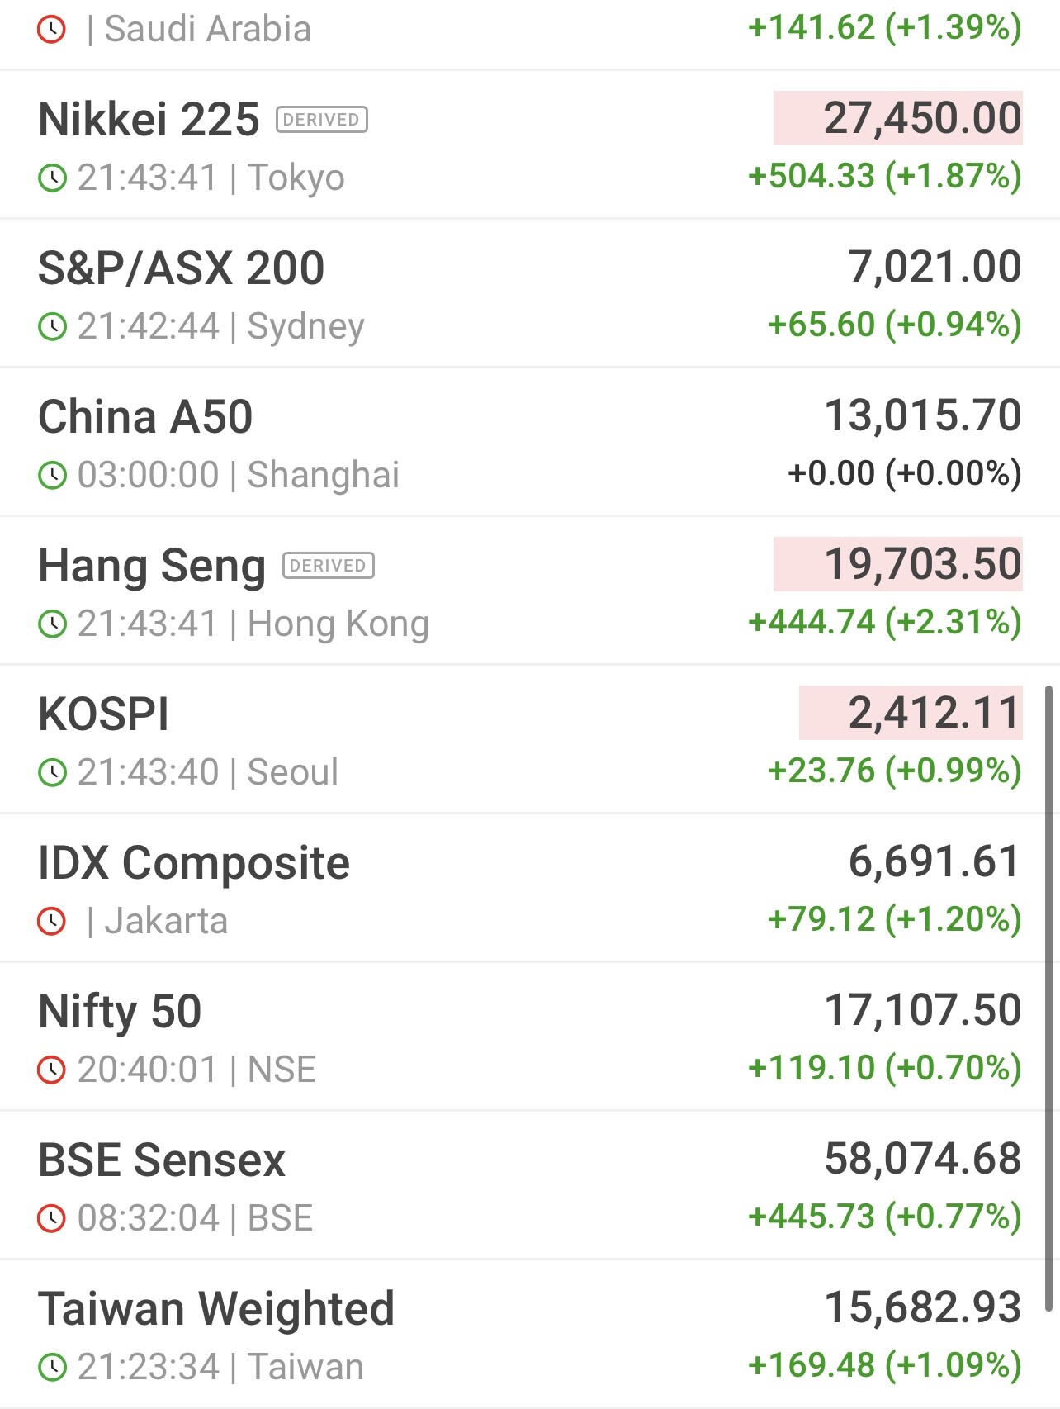
Task: Tap the Nifty 50 price 17,107.50
Action: click(922, 1010)
